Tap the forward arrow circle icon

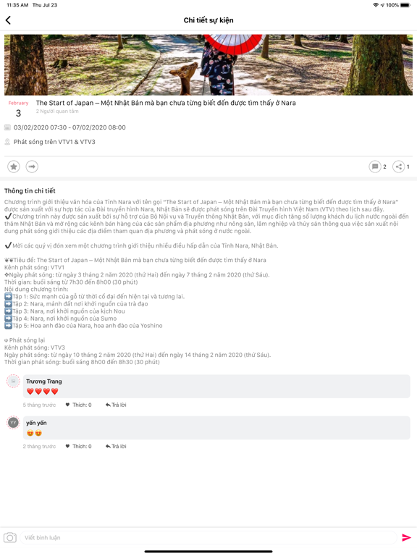pos(32,167)
